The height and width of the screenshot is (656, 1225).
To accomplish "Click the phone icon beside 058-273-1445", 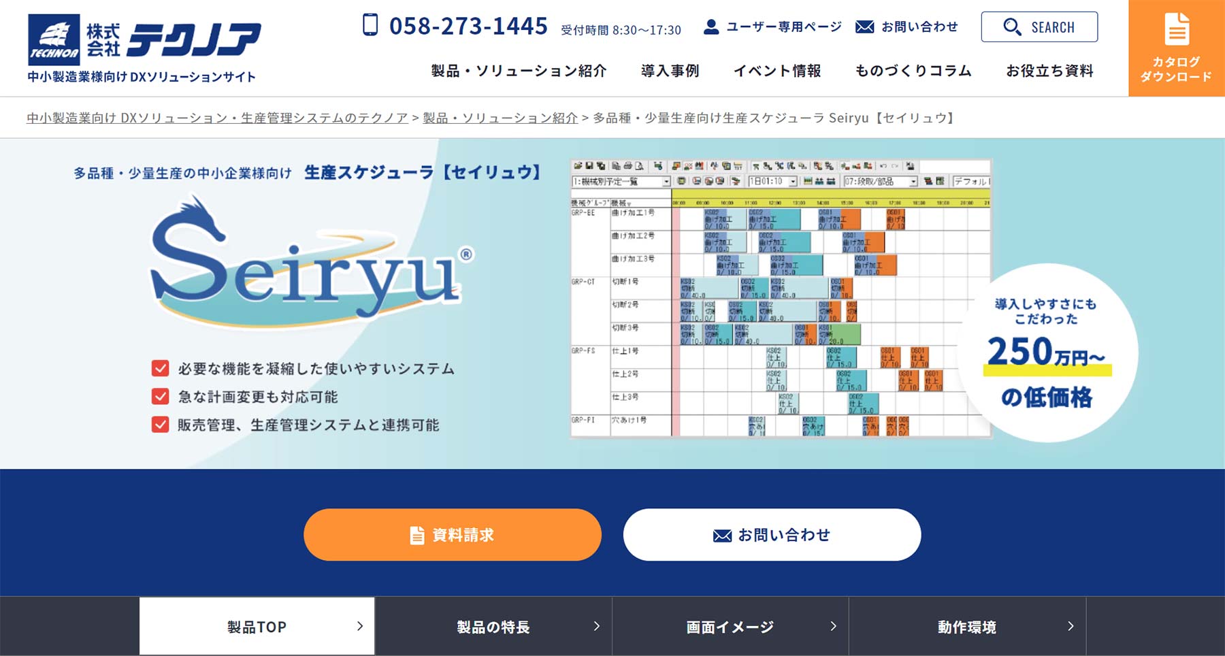I will (370, 24).
